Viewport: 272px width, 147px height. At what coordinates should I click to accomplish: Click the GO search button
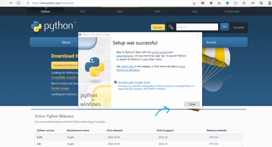coord(224,27)
